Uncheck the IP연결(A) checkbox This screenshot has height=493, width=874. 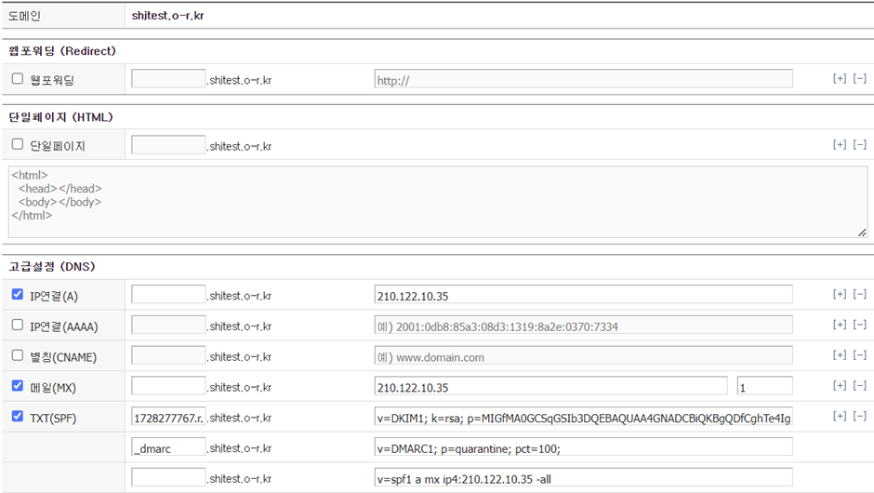[x=18, y=295]
